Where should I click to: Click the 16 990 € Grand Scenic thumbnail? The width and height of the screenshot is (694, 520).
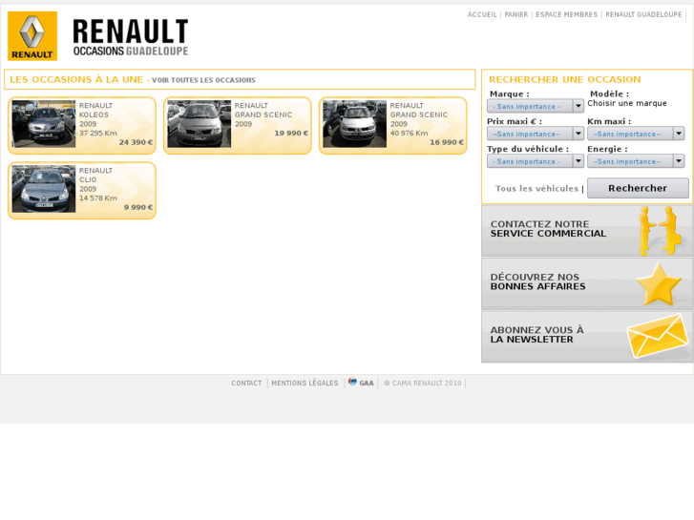coord(354,124)
